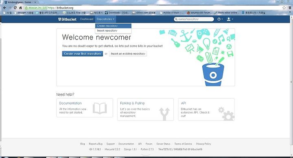Viewport: 293px width, 158px height.
Task: Click the owner/repository search field
Action: click(194, 19)
